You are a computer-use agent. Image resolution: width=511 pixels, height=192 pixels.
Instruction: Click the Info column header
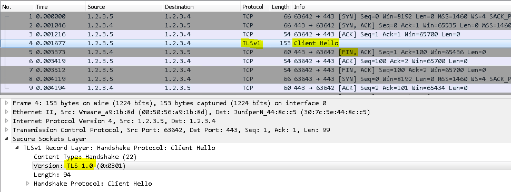(401, 7)
